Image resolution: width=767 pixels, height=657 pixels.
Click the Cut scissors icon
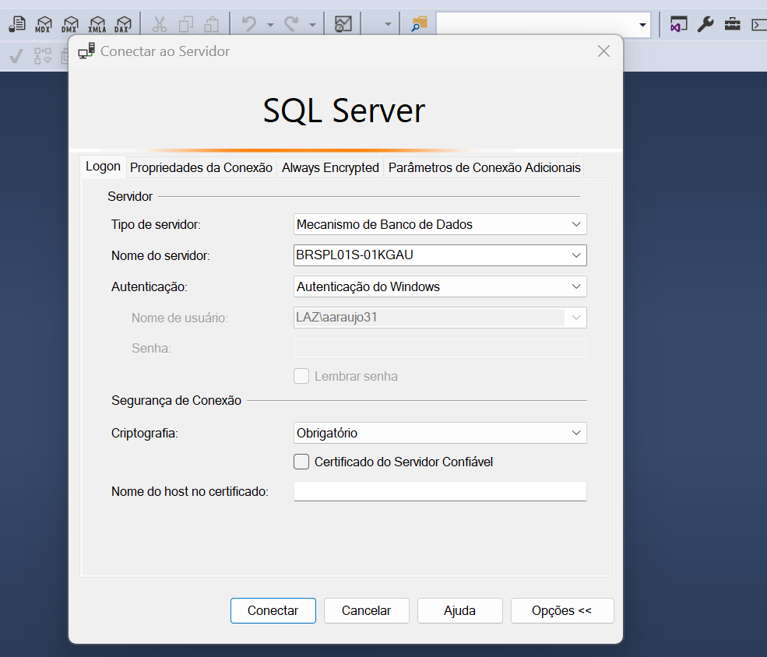pos(160,24)
